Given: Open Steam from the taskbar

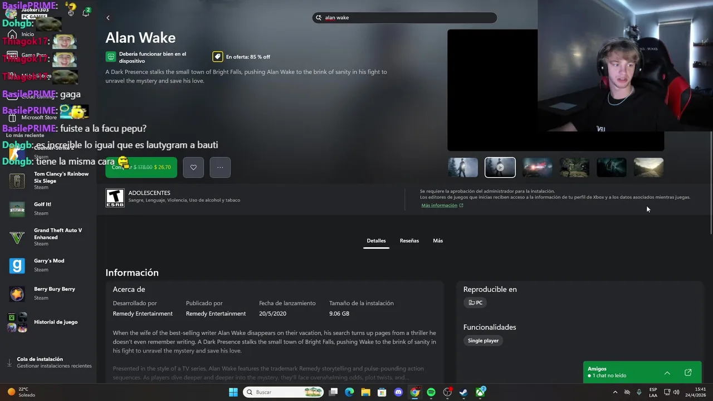Looking at the screenshot, I should [x=463, y=392].
